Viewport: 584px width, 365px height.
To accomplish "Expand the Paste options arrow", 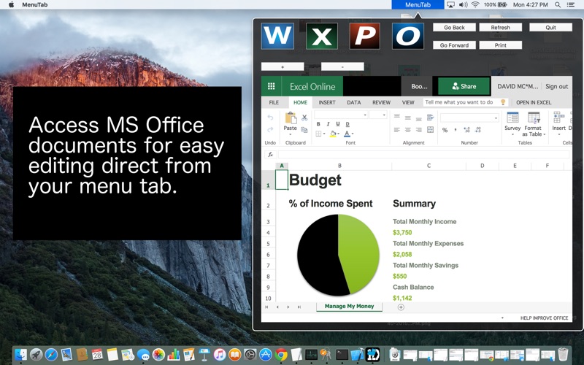I will click(x=290, y=134).
